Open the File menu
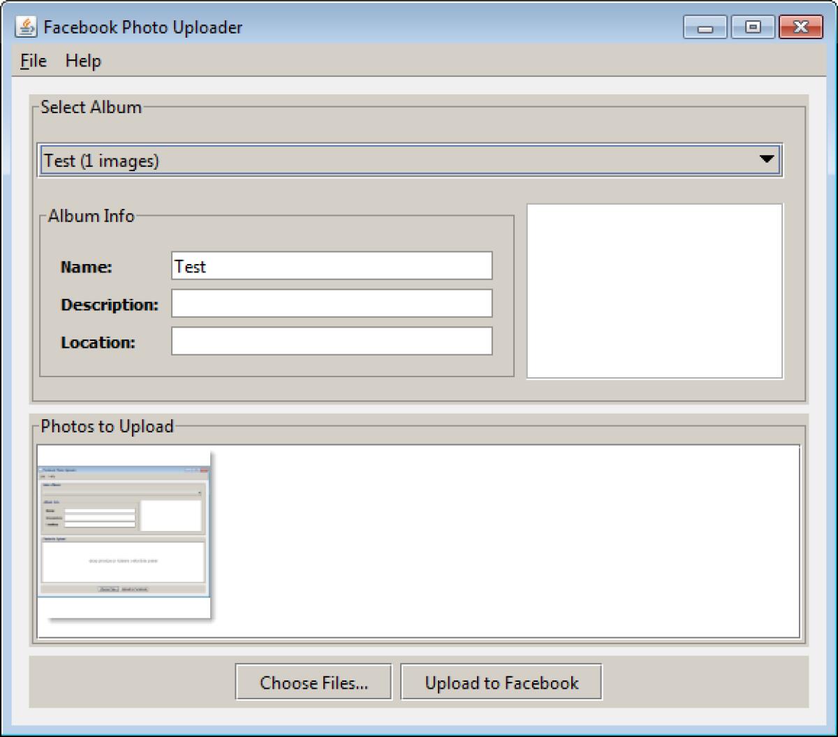This screenshot has height=737, width=838. pyautogui.click(x=34, y=61)
